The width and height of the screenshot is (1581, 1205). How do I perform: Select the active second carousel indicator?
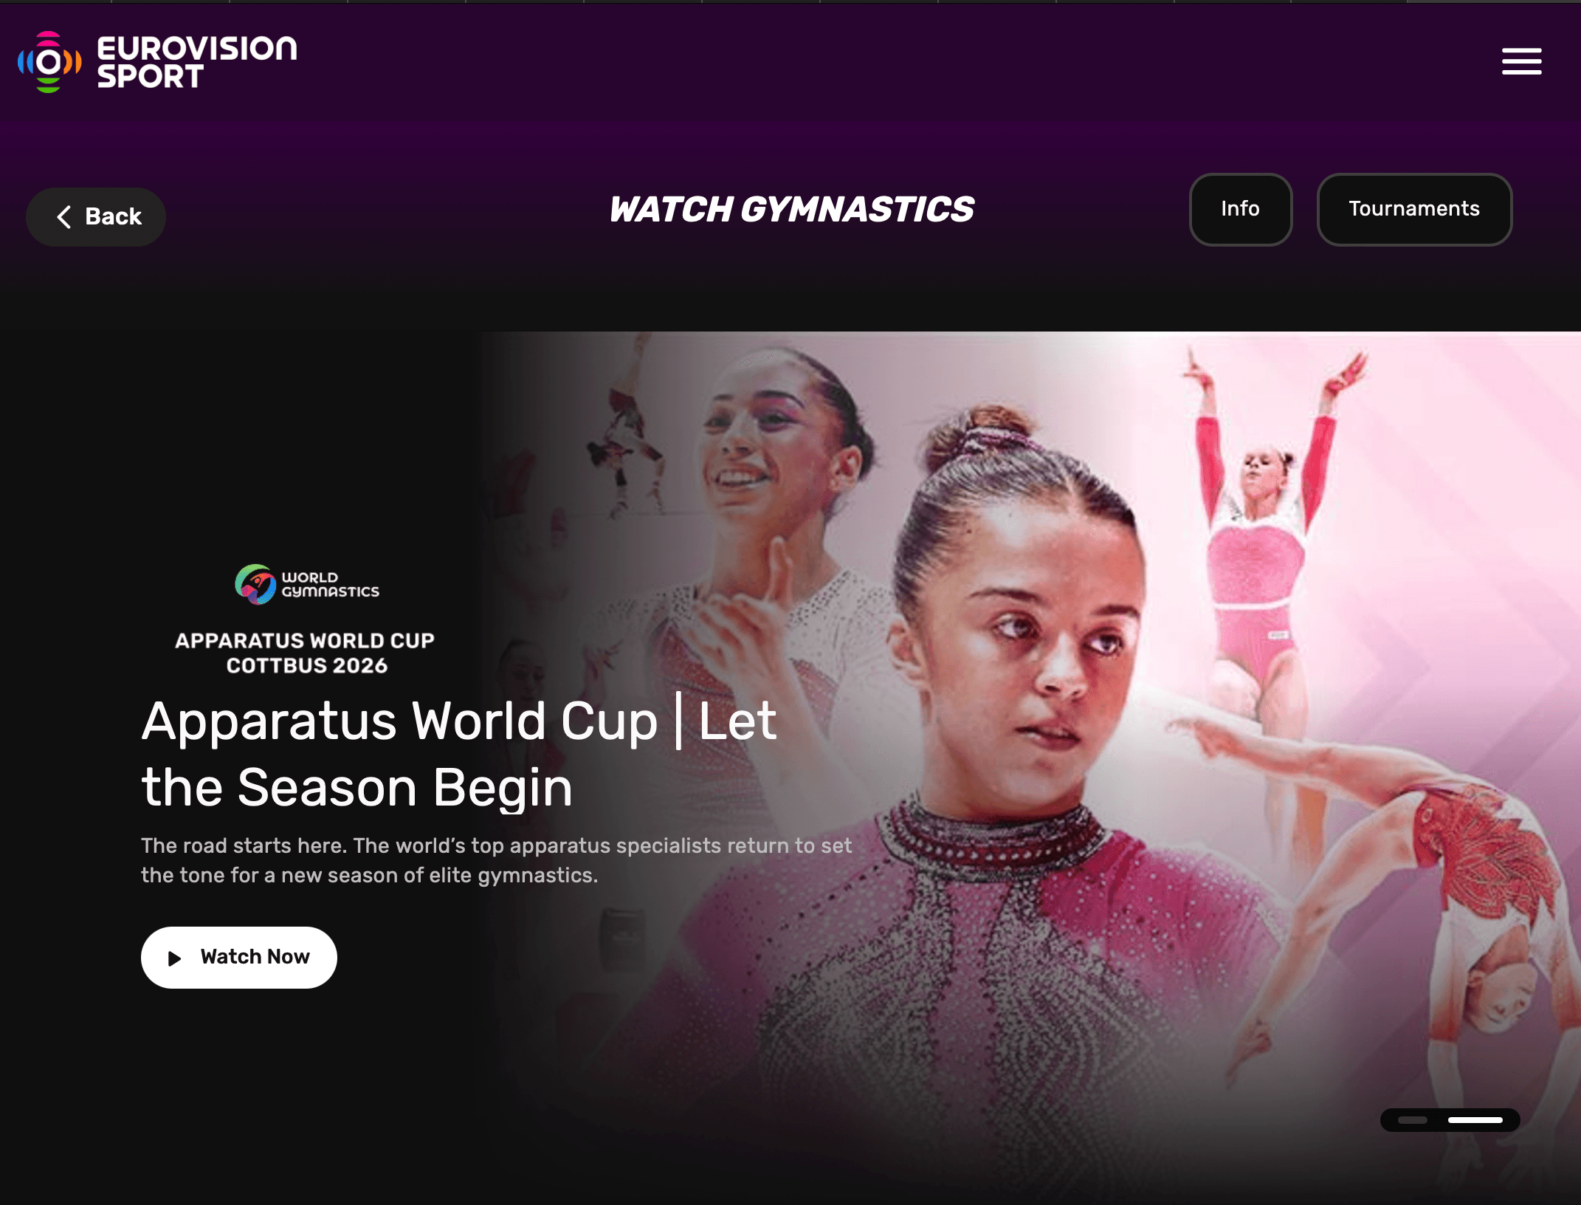point(1475,1120)
